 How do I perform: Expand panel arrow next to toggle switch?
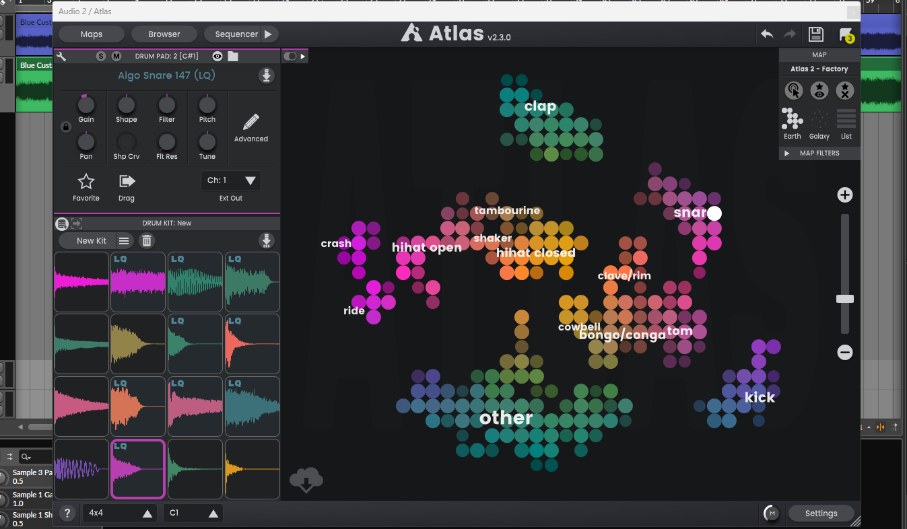pyautogui.click(x=303, y=57)
